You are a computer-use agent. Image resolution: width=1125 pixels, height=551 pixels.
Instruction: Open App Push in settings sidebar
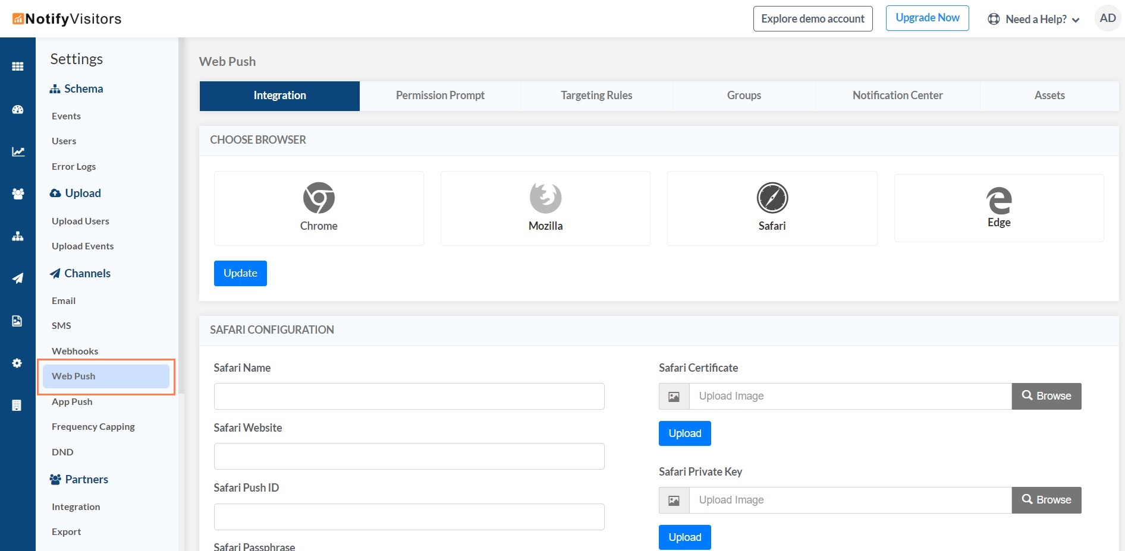[72, 401]
